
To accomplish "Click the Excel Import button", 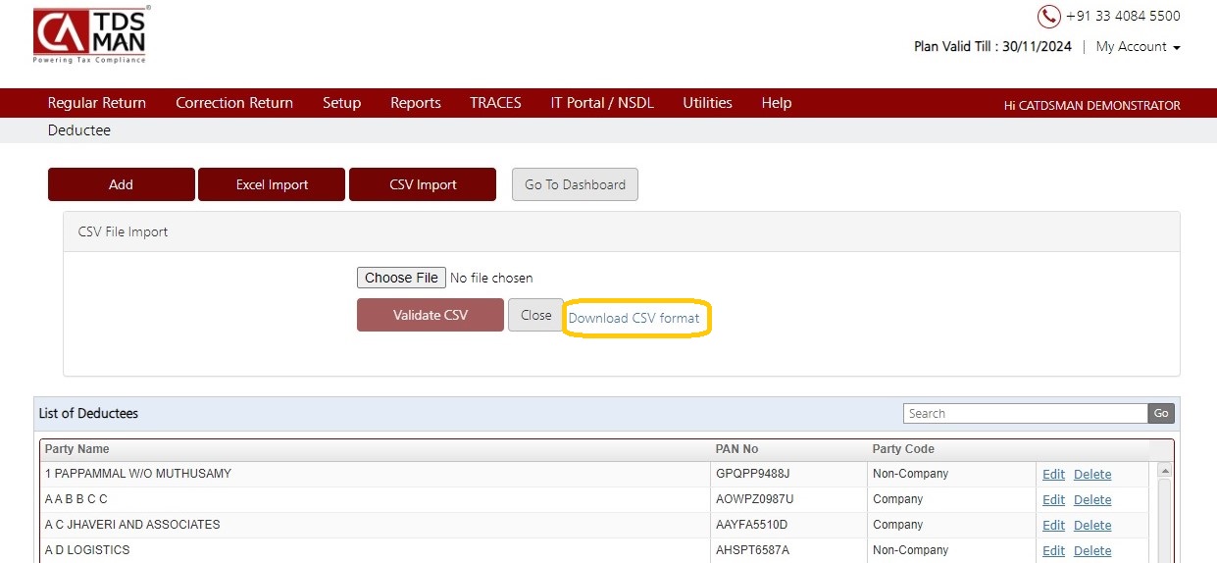I will point(272,184).
